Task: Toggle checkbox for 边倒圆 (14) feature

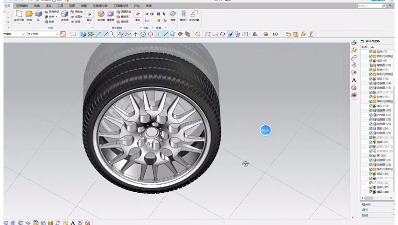Action: point(371,83)
